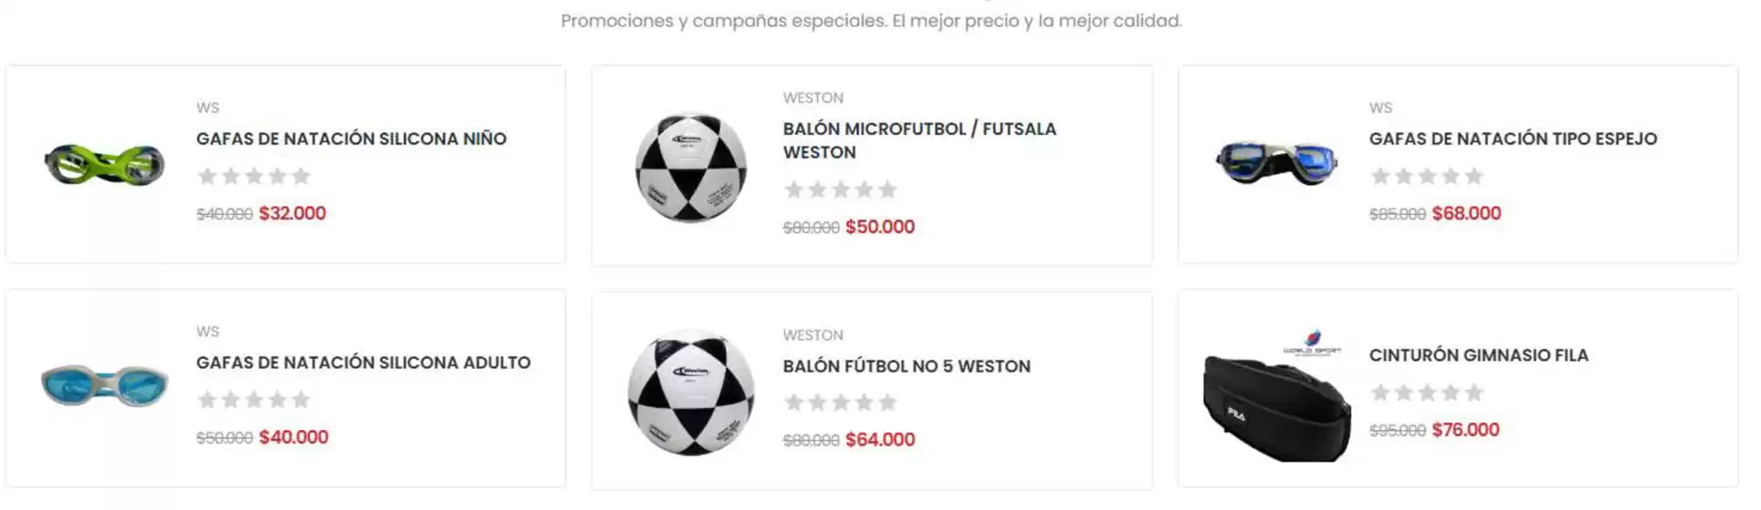This screenshot has width=1761, height=510.
Task: Open the Weston futsal ball product image
Action: click(x=690, y=167)
